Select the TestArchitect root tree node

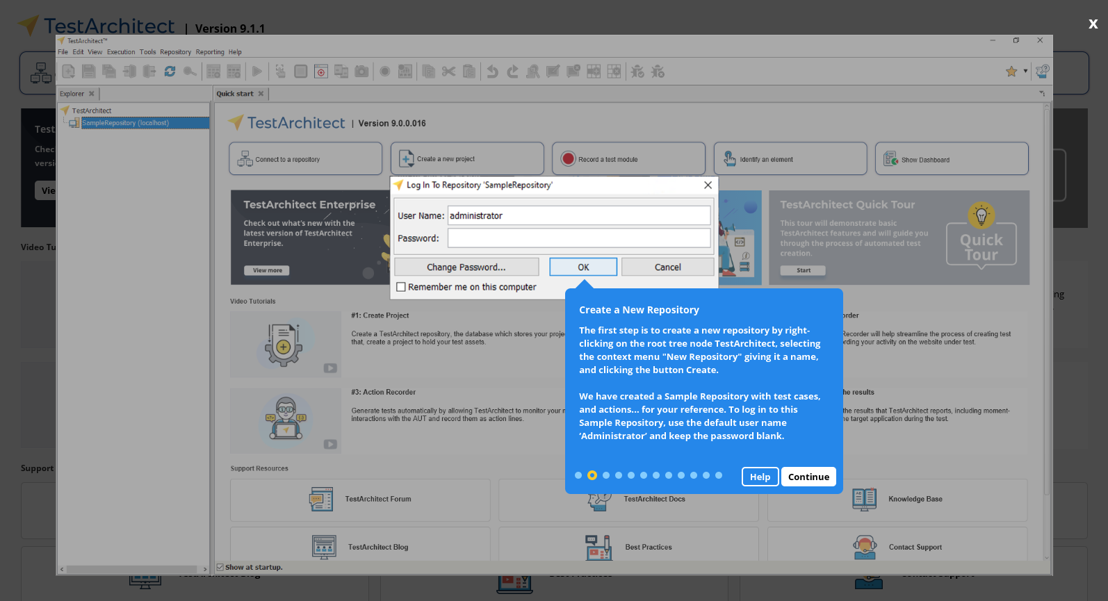click(x=91, y=110)
